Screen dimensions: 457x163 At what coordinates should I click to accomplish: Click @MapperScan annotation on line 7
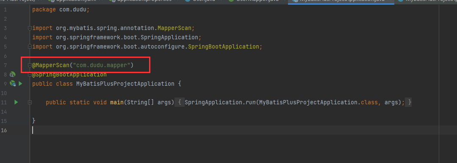pos(51,65)
